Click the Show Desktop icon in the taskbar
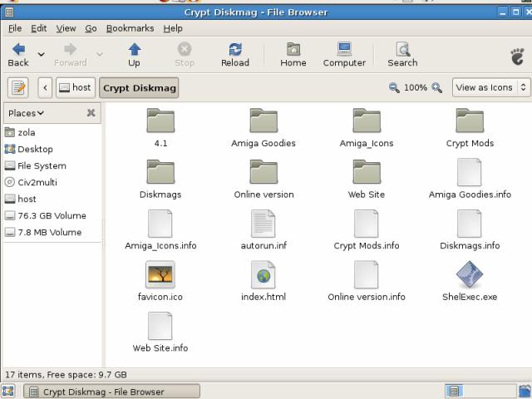The height and width of the screenshot is (399, 532). (x=8, y=392)
